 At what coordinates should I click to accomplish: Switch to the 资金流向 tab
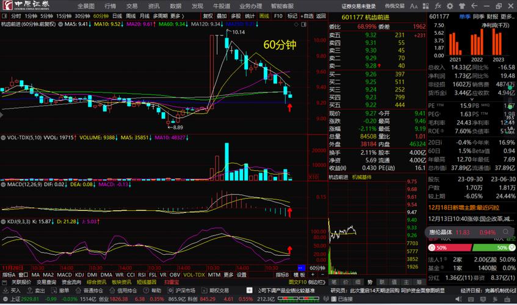pyautogui.click(x=71, y=282)
